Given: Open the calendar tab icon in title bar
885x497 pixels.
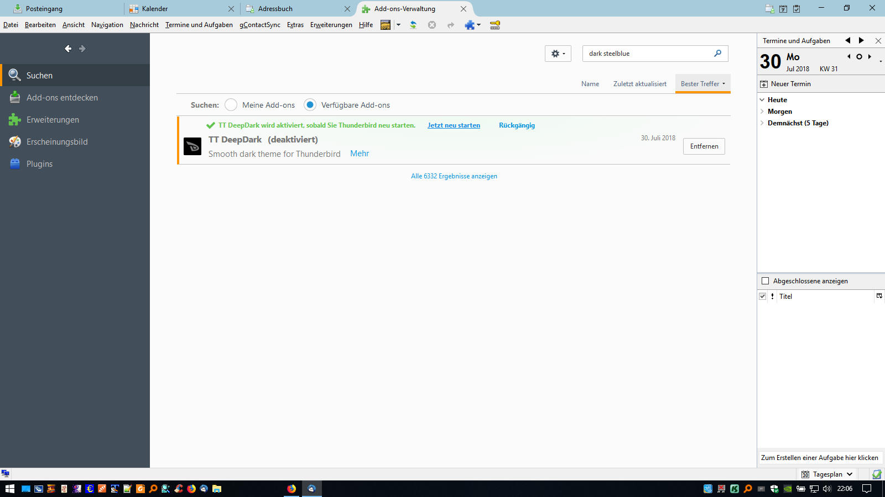Looking at the screenshot, I should point(783,8).
